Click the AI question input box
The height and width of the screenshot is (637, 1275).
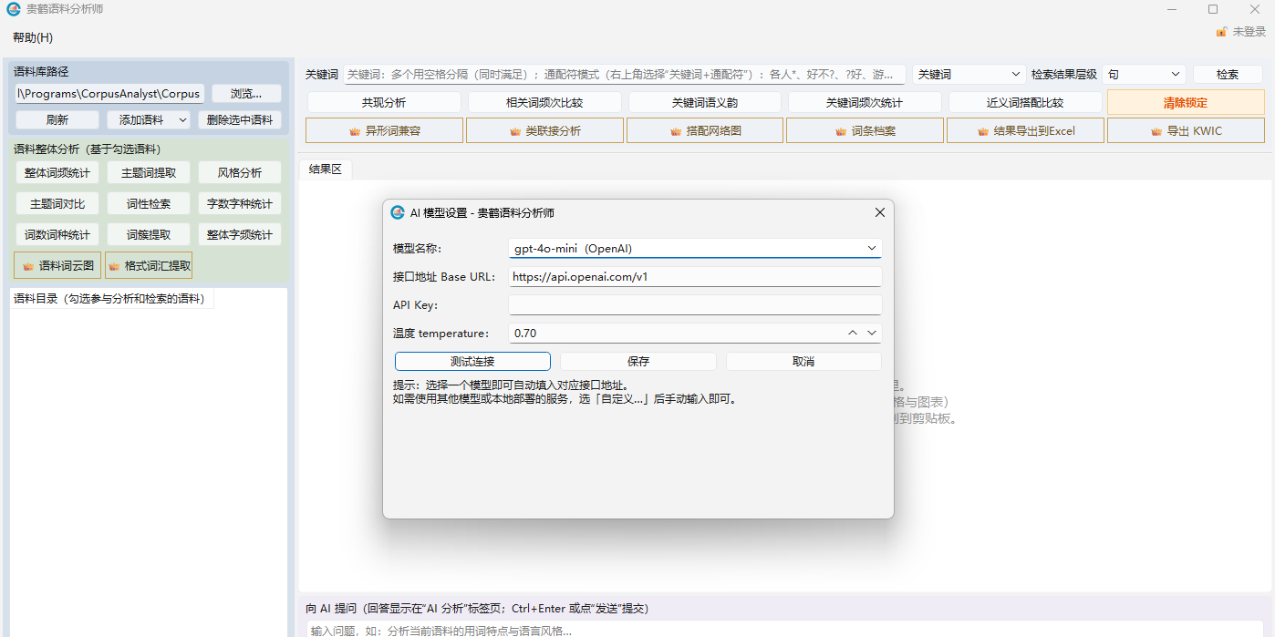(784, 629)
